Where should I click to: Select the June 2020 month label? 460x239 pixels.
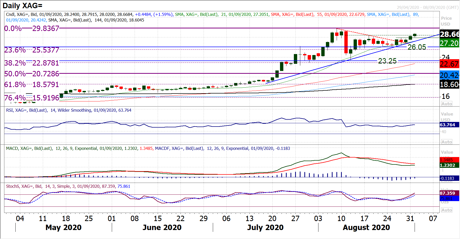click(162, 227)
